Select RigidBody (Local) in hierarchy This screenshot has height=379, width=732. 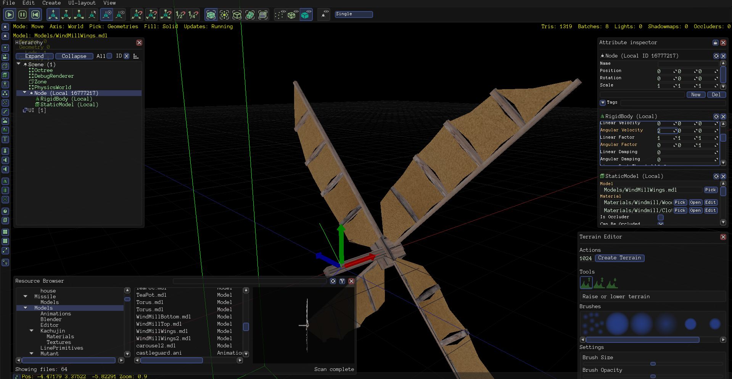pos(66,99)
